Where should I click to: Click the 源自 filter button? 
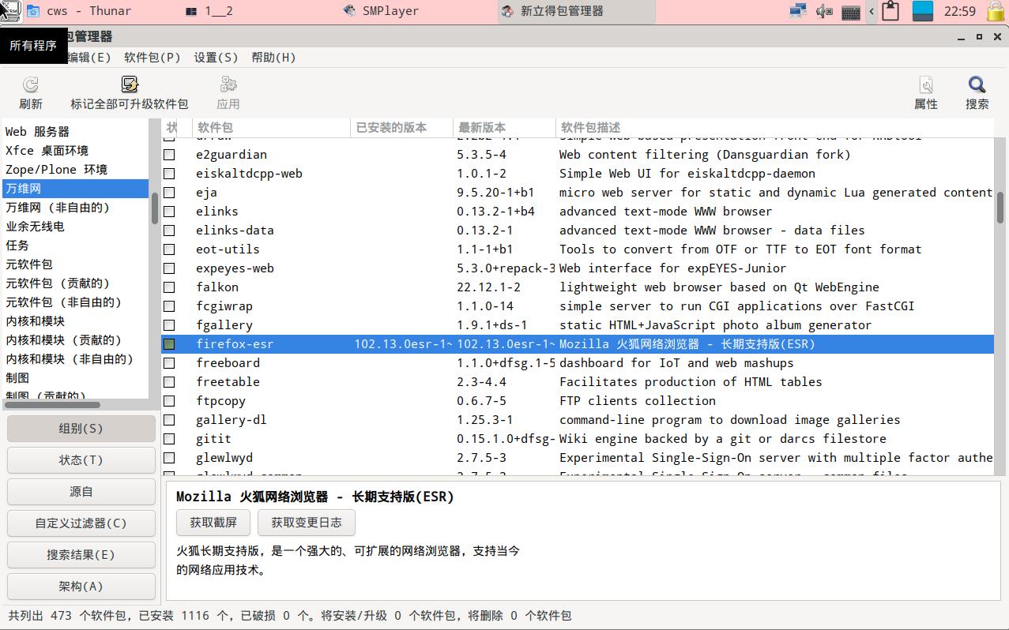(x=81, y=492)
